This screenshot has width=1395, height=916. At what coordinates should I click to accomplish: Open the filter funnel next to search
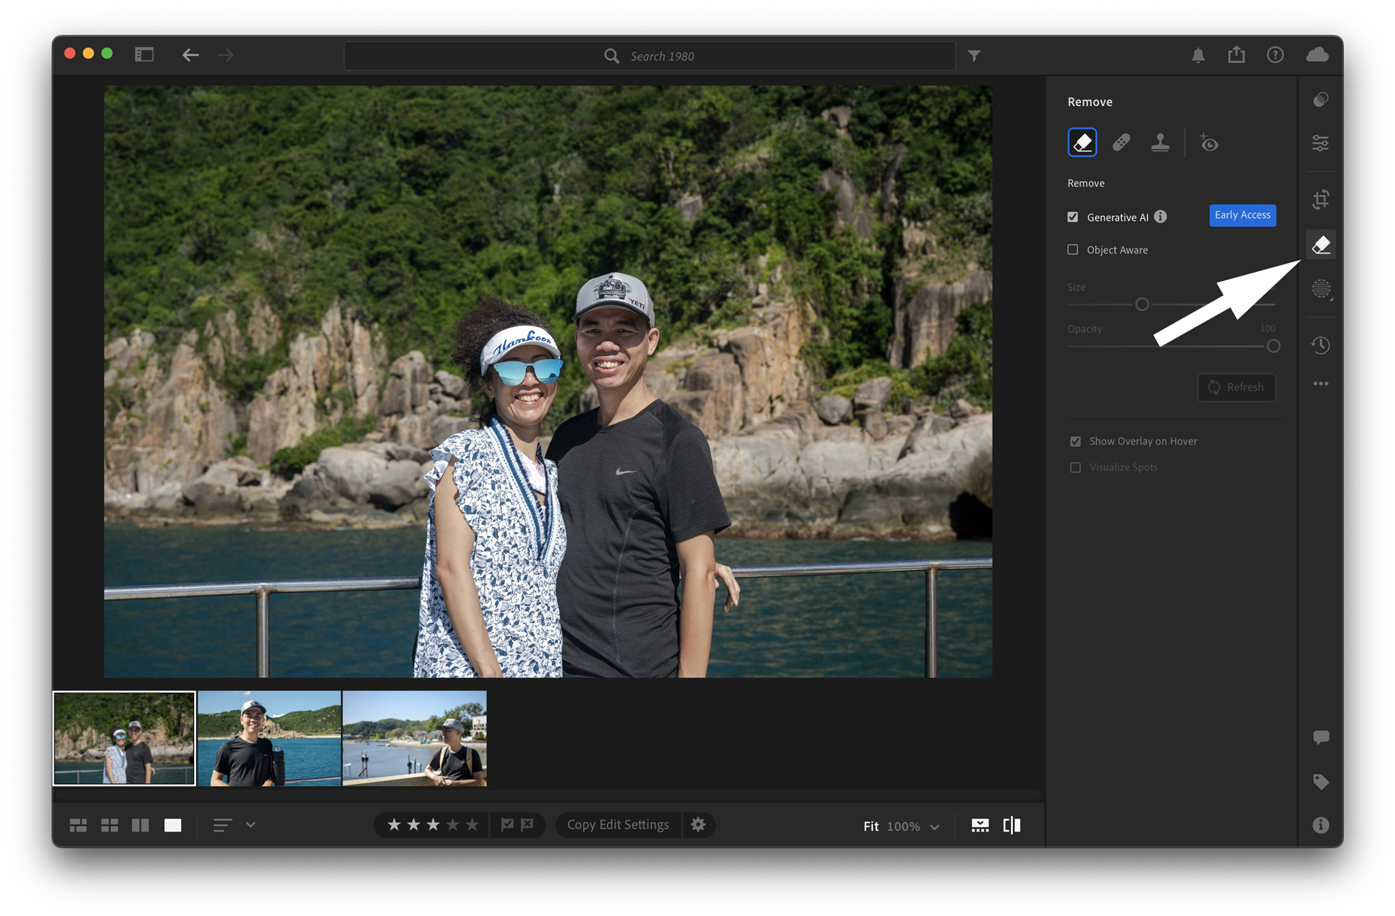(975, 56)
